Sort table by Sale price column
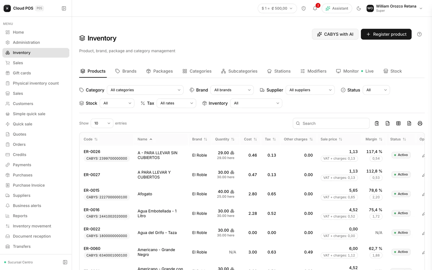The height and width of the screenshot is (270, 432). (331, 139)
